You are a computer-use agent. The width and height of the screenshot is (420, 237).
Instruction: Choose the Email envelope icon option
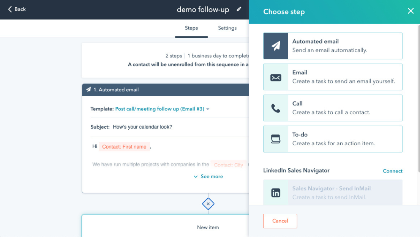[276, 77]
